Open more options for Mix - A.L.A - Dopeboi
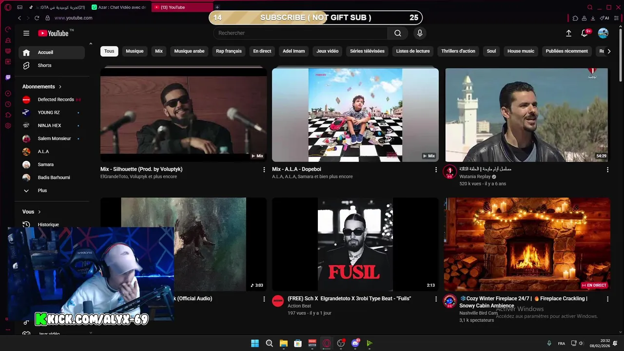This screenshot has width=624, height=351. coord(436,170)
